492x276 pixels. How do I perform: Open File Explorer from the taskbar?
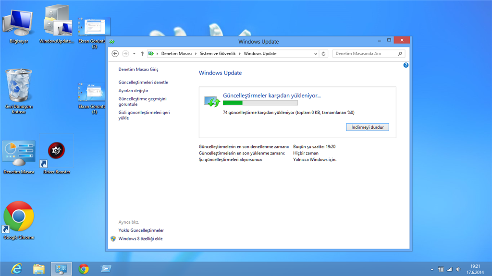pos(39,269)
